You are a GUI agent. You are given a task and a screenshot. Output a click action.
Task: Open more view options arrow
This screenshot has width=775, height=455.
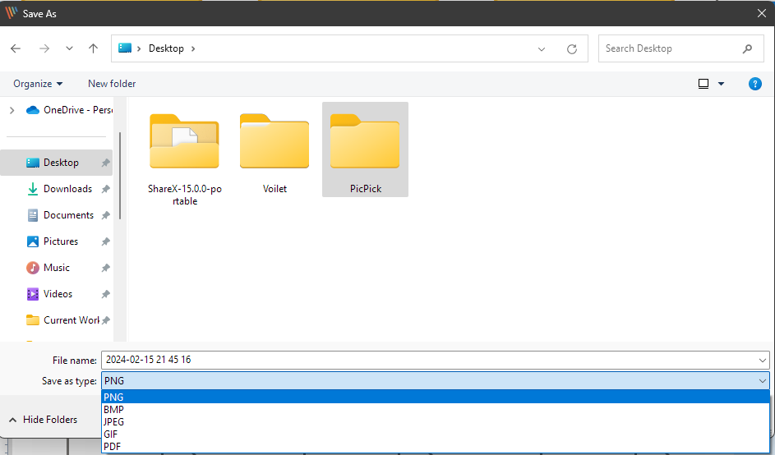tap(721, 84)
